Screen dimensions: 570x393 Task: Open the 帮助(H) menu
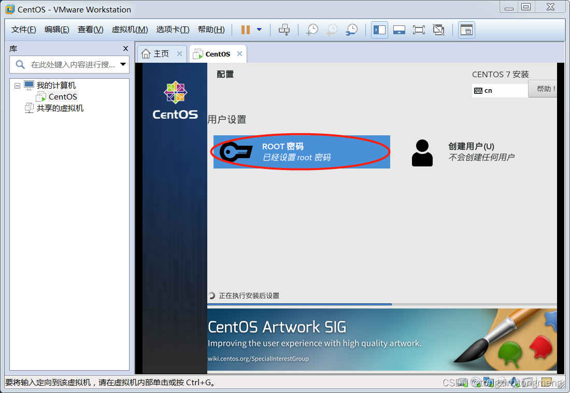[211, 30]
